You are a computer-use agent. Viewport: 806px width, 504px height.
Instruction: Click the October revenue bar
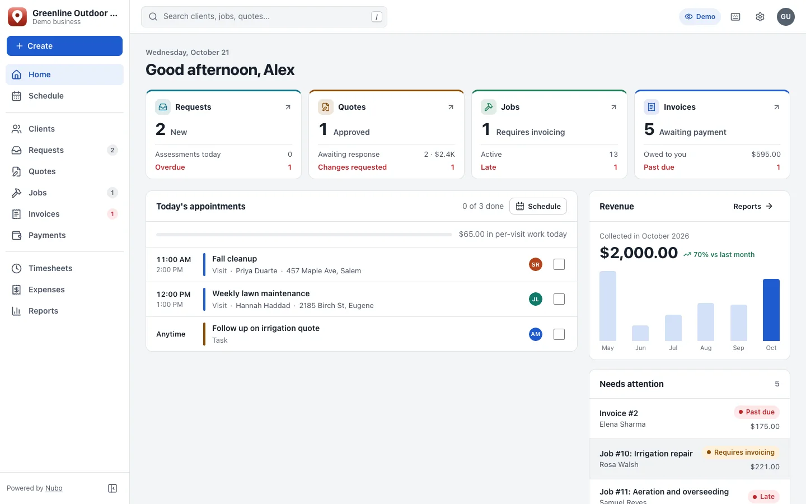(x=771, y=310)
